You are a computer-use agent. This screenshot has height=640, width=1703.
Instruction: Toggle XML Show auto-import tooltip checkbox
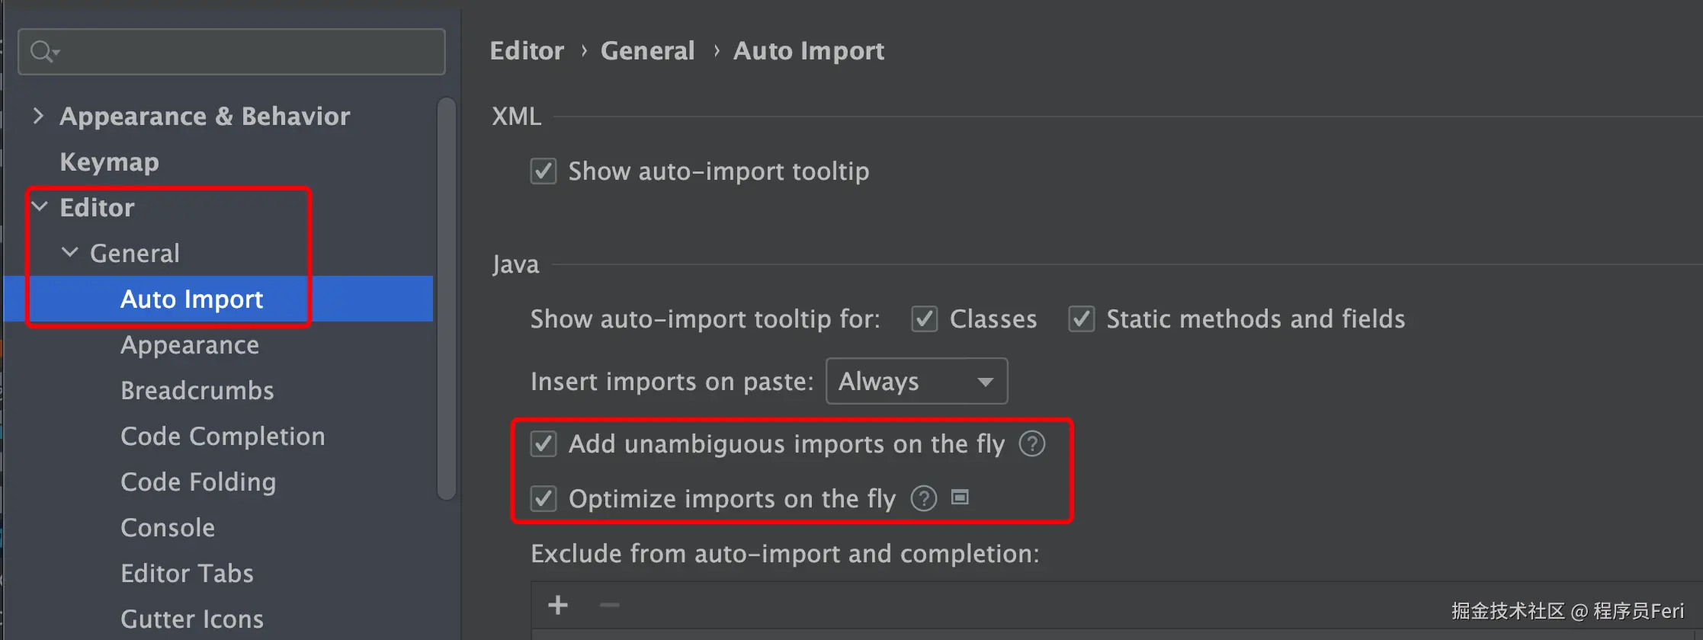pyautogui.click(x=544, y=171)
